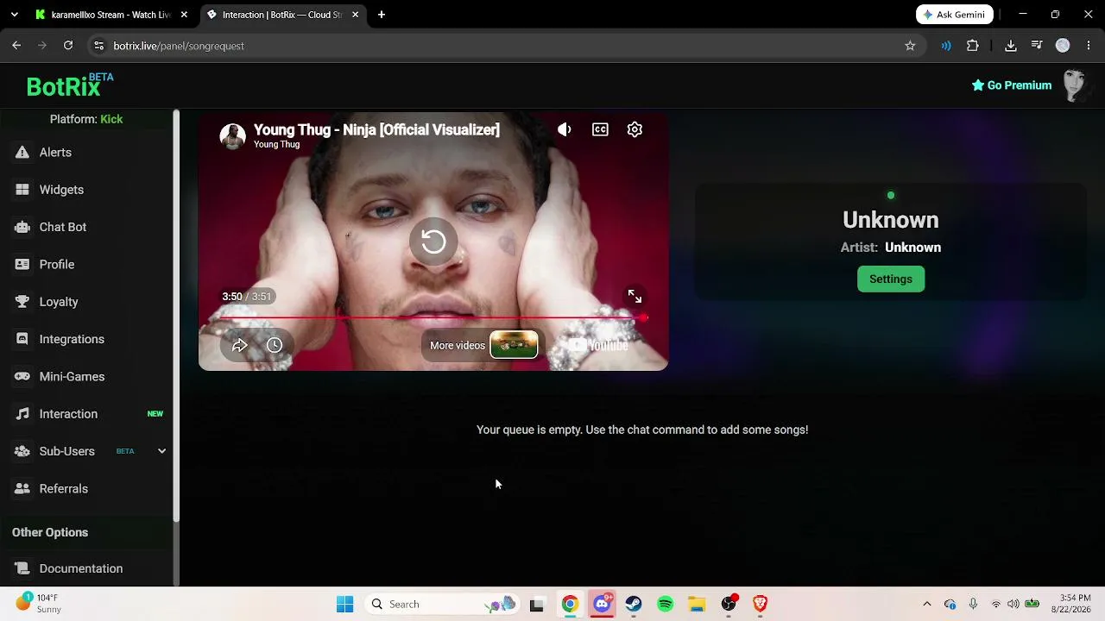1105x621 pixels.
Task: Click the green Settings button
Action: [891, 279]
